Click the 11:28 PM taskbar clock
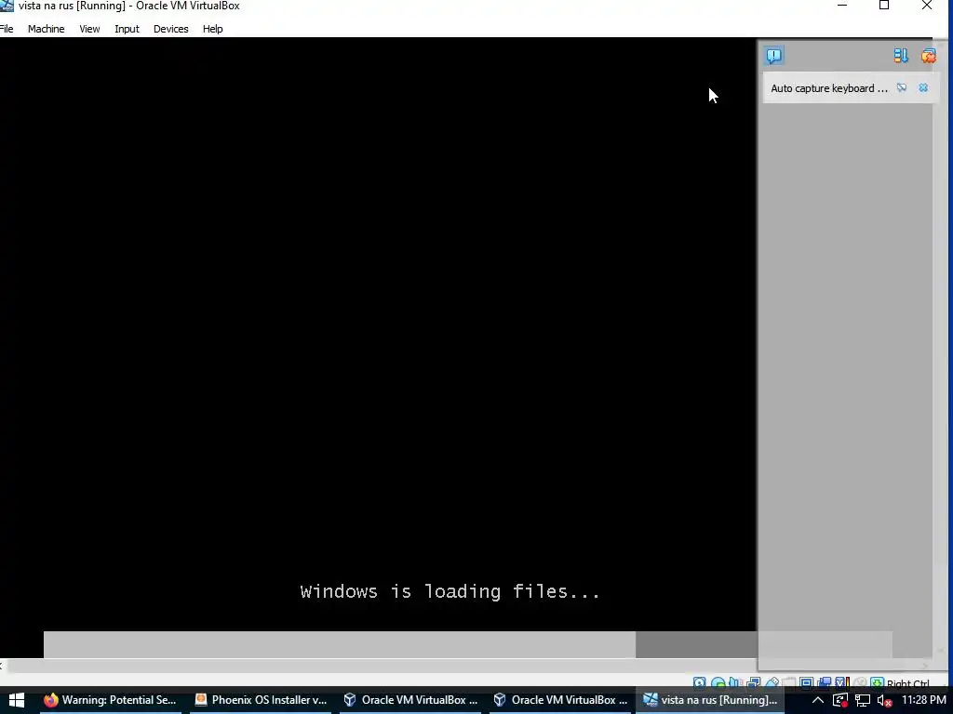The height and width of the screenshot is (714, 953). pyautogui.click(x=924, y=700)
